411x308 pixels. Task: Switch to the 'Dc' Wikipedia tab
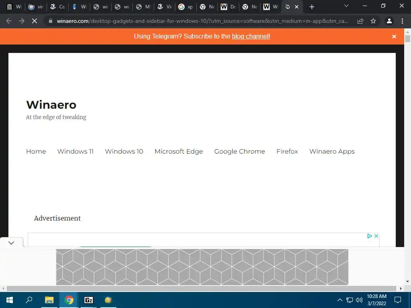point(228,7)
